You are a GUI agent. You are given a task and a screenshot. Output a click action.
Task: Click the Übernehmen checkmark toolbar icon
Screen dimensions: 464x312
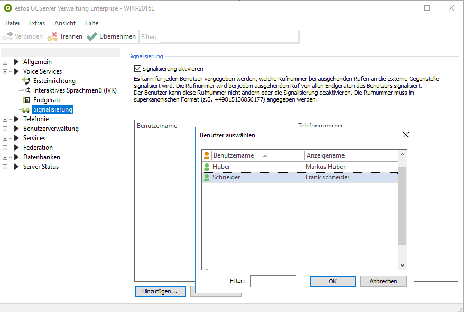[x=92, y=36]
